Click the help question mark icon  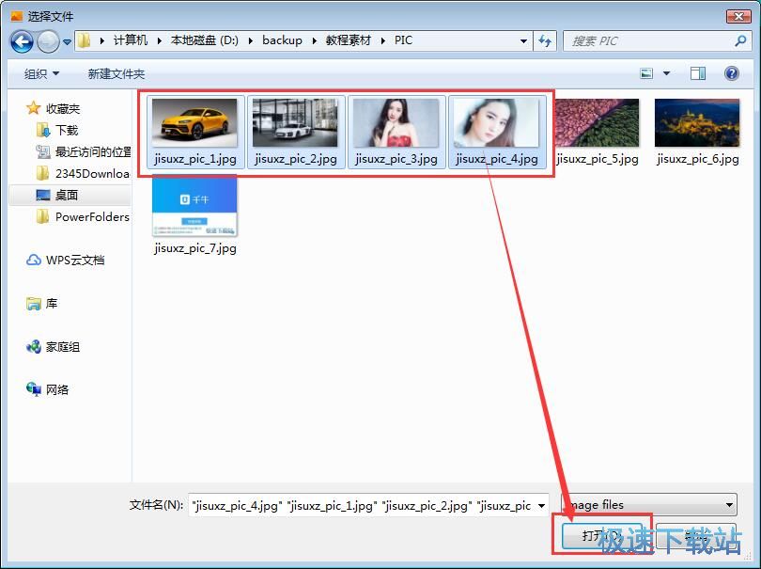click(x=731, y=73)
